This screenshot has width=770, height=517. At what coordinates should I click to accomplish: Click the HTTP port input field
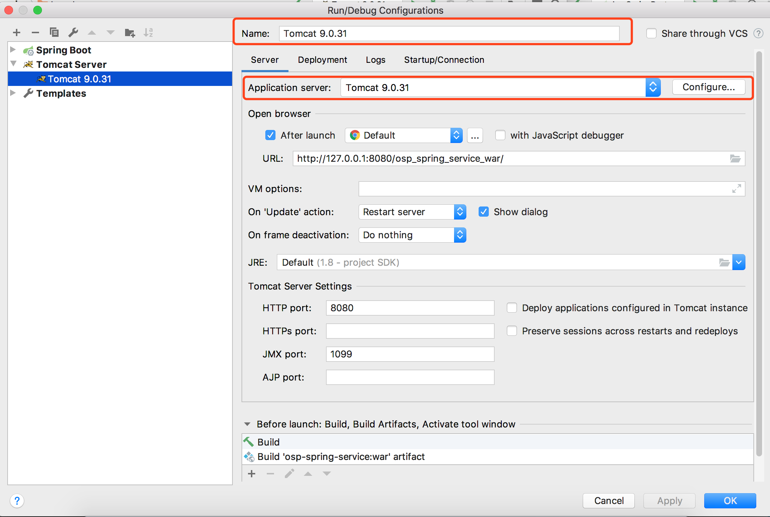tap(410, 308)
